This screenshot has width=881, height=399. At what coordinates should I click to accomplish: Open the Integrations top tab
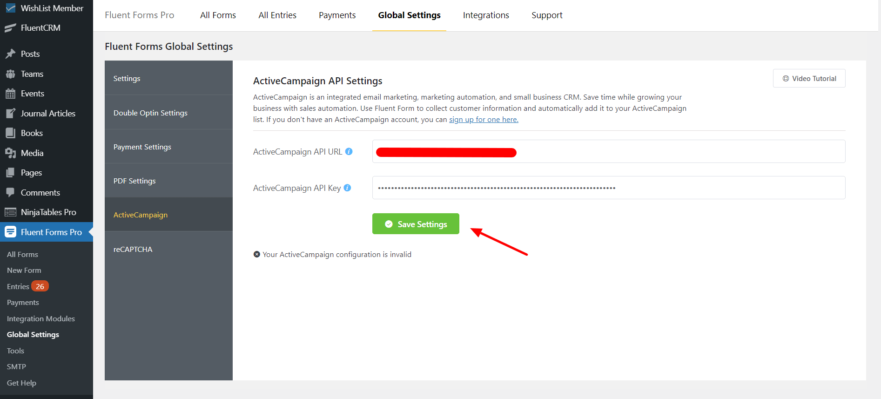[x=486, y=15]
